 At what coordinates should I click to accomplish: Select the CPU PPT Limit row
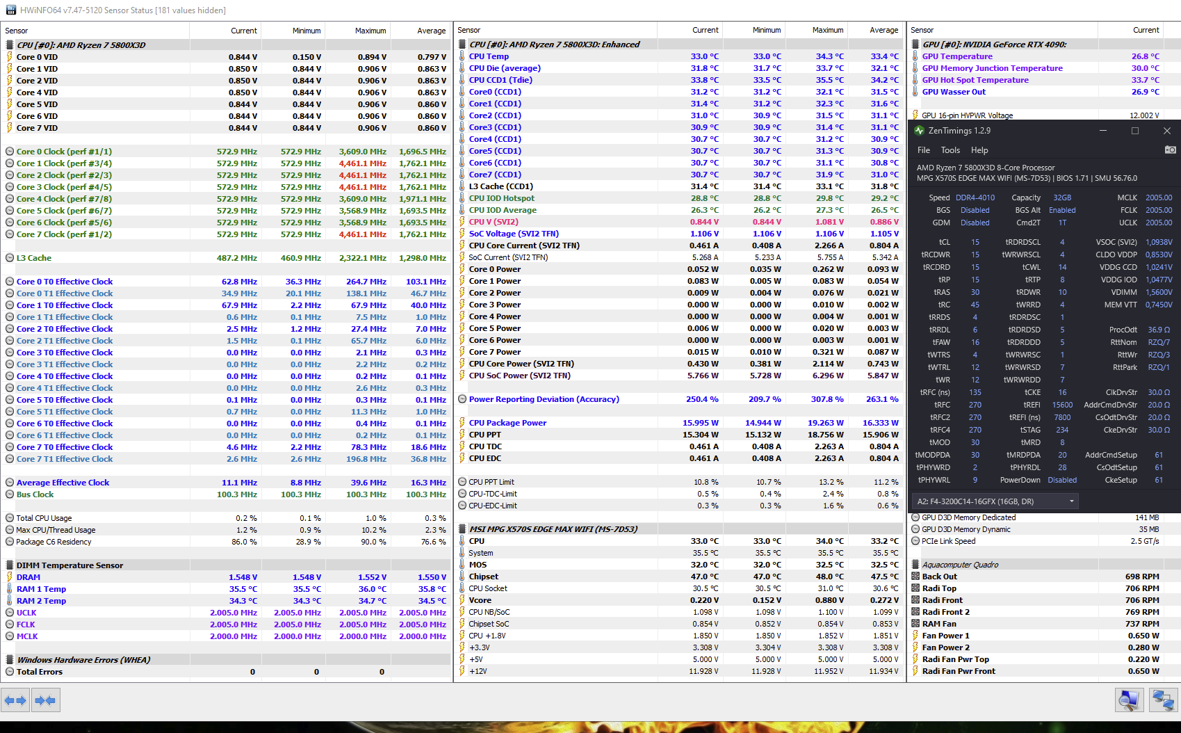679,482
